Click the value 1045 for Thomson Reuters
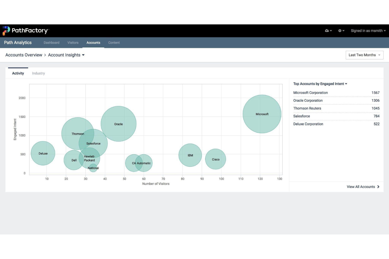This screenshot has width=389, height=259. [x=375, y=108]
